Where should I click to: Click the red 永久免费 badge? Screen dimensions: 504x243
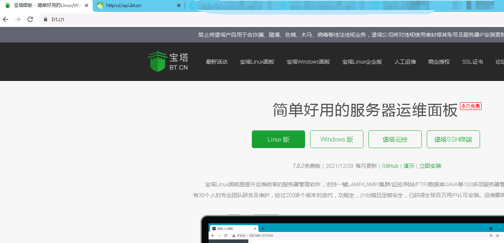471,106
